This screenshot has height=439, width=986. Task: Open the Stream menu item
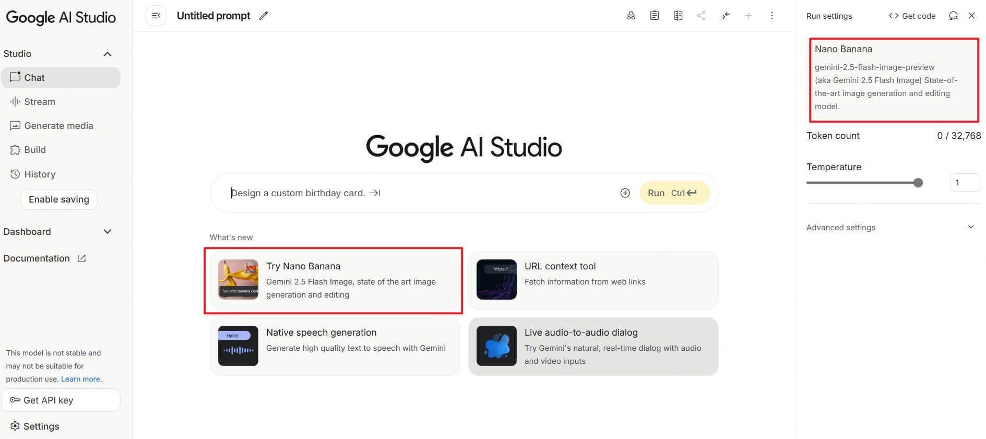[x=61, y=101]
